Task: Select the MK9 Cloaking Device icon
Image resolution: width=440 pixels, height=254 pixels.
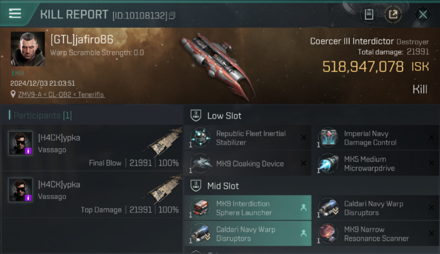Action: (200, 164)
